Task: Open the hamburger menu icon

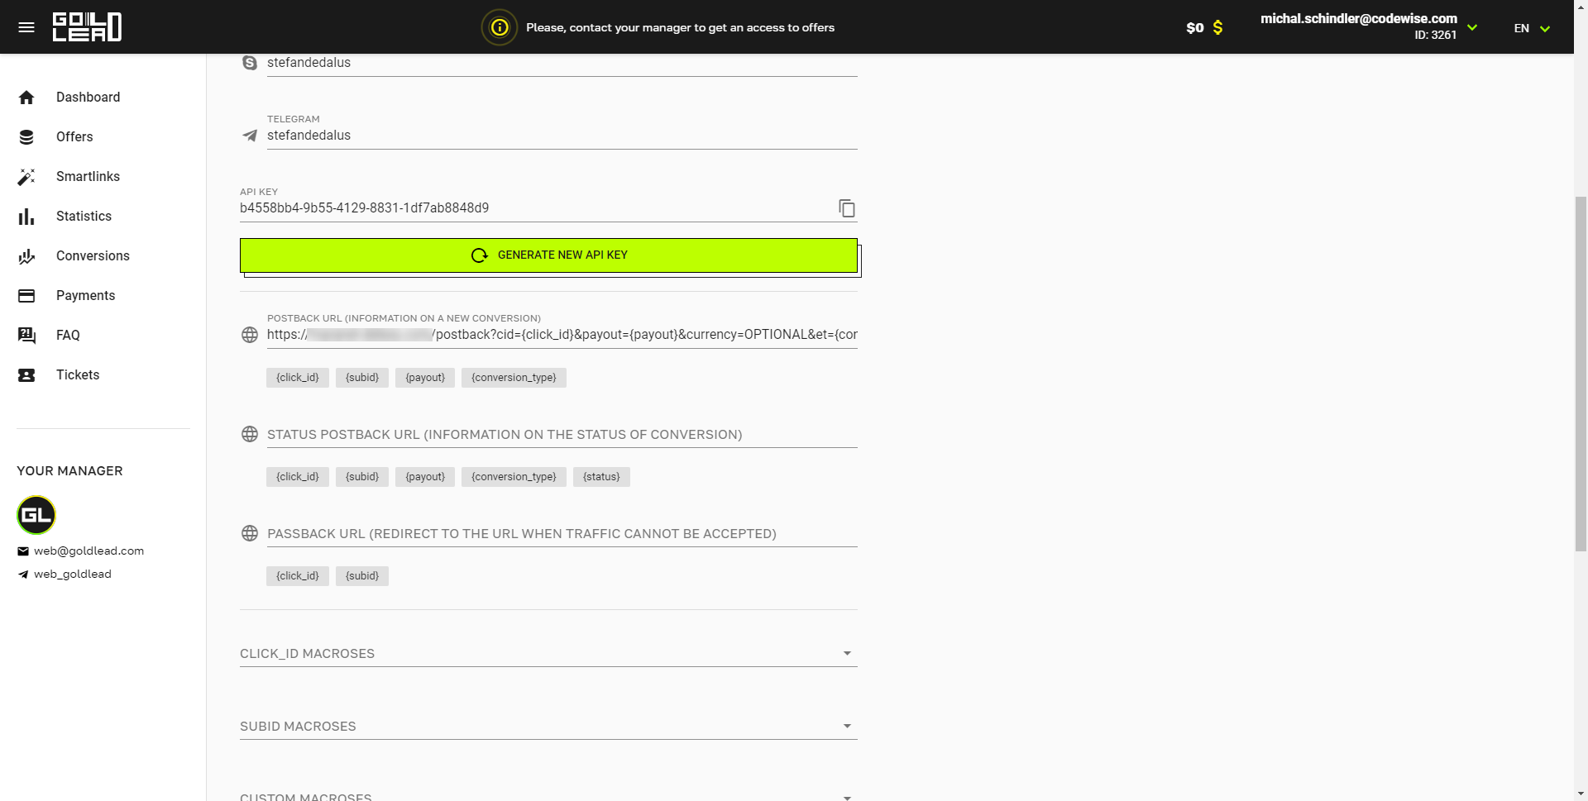Action: 26,27
